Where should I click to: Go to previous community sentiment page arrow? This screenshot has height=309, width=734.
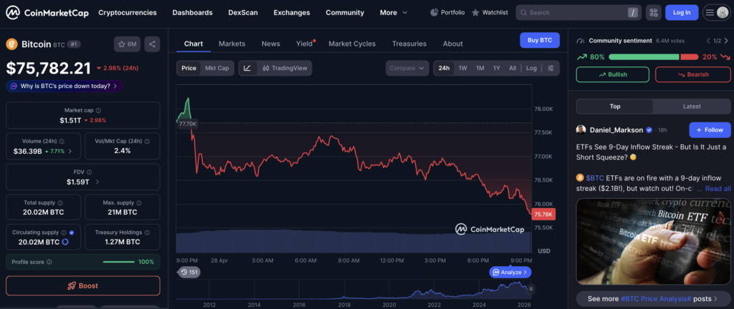708,41
